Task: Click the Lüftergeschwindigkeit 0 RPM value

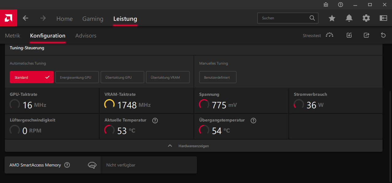Action: click(32, 131)
